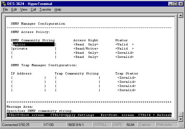The width and height of the screenshot is (185, 129).
Task: Click the first trap manager IP Address field
Action: tap(28, 78)
